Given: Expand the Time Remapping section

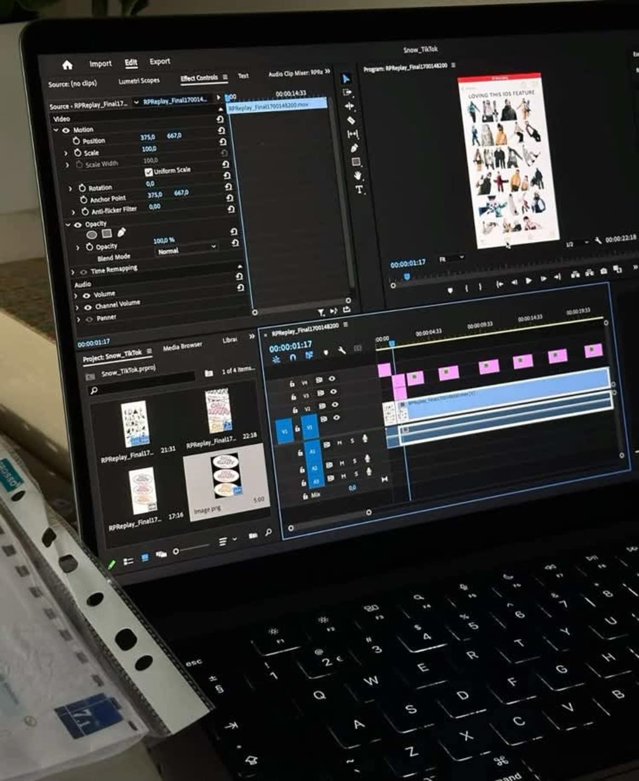Looking at the screenshot, I should 73,272.
